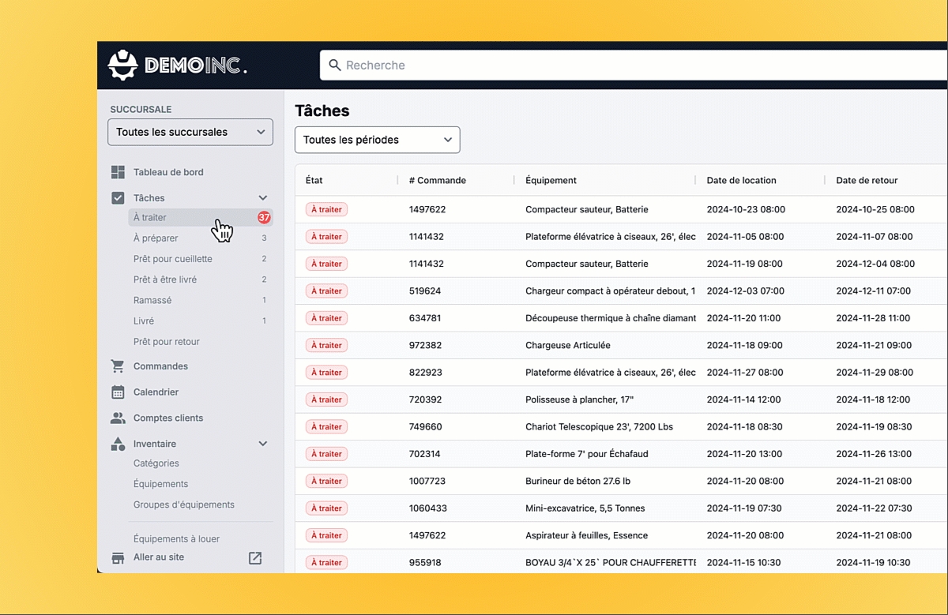
Task: Click order number 1060433
Action: point(428,508)
